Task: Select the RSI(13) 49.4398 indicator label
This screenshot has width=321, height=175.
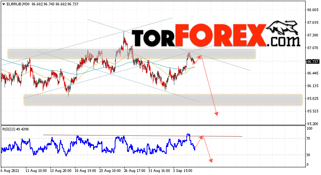Action: 15,129
